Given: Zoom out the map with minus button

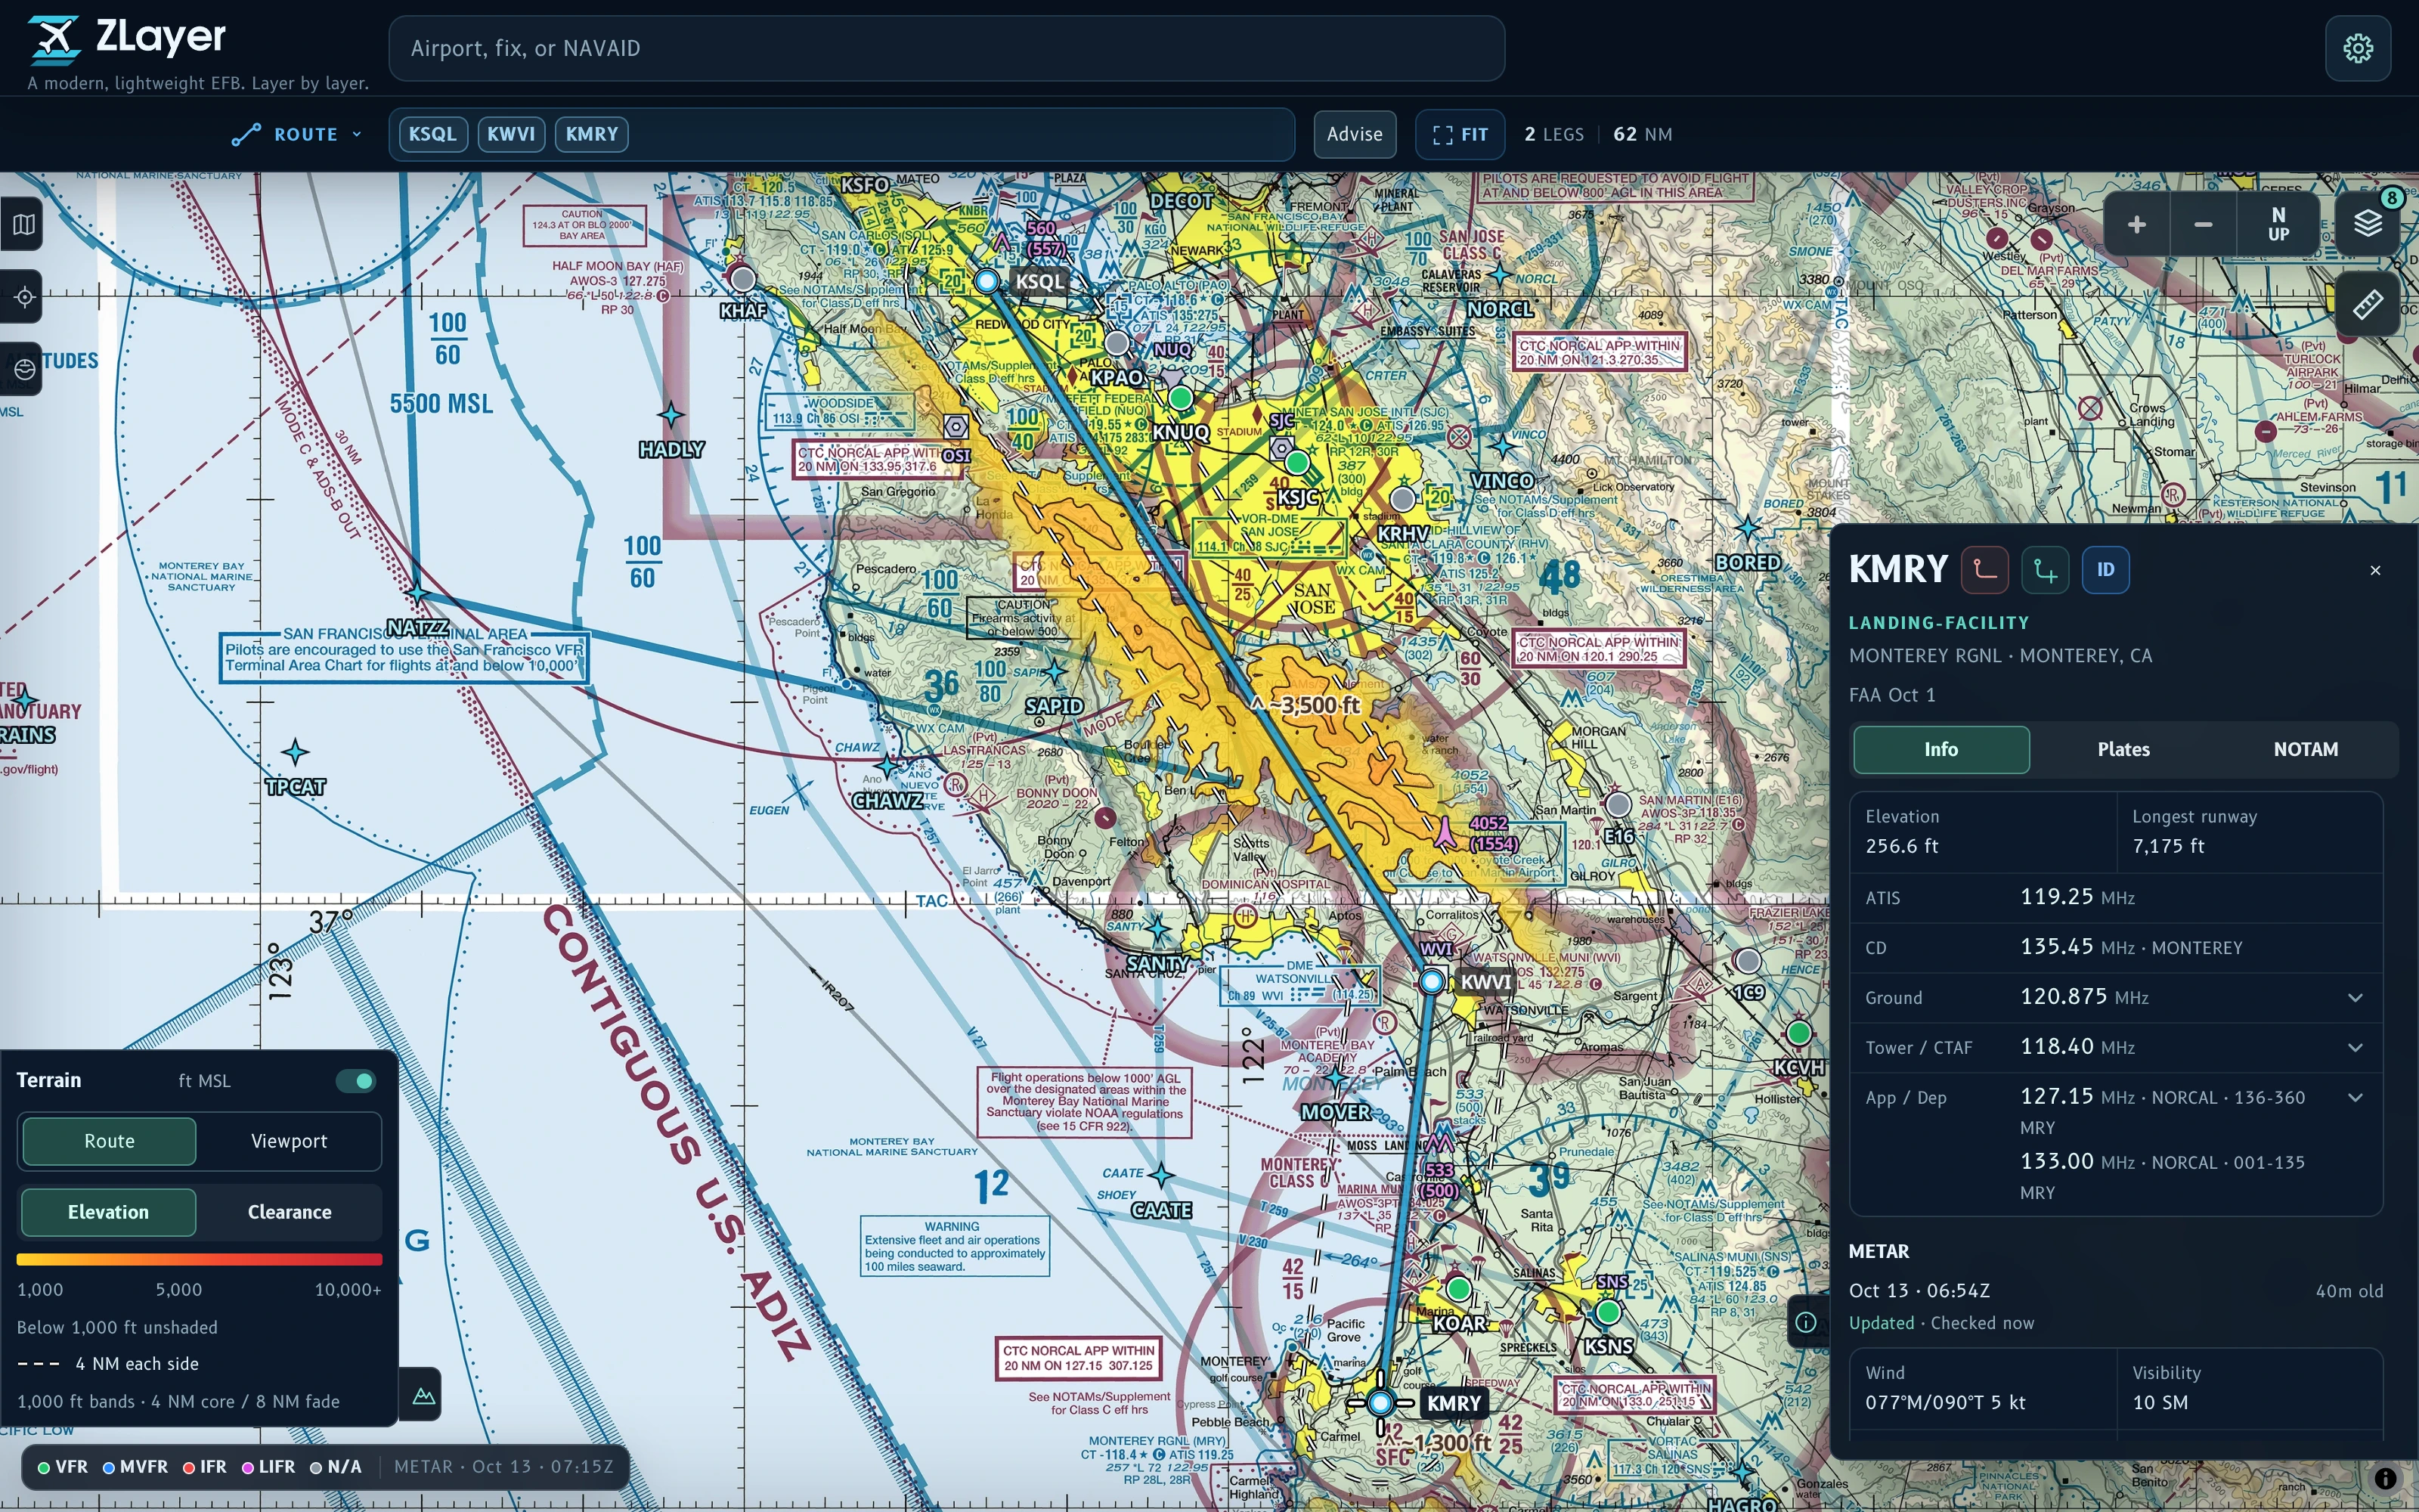Looking at the screenshot, I should (x=2202, y=224).
